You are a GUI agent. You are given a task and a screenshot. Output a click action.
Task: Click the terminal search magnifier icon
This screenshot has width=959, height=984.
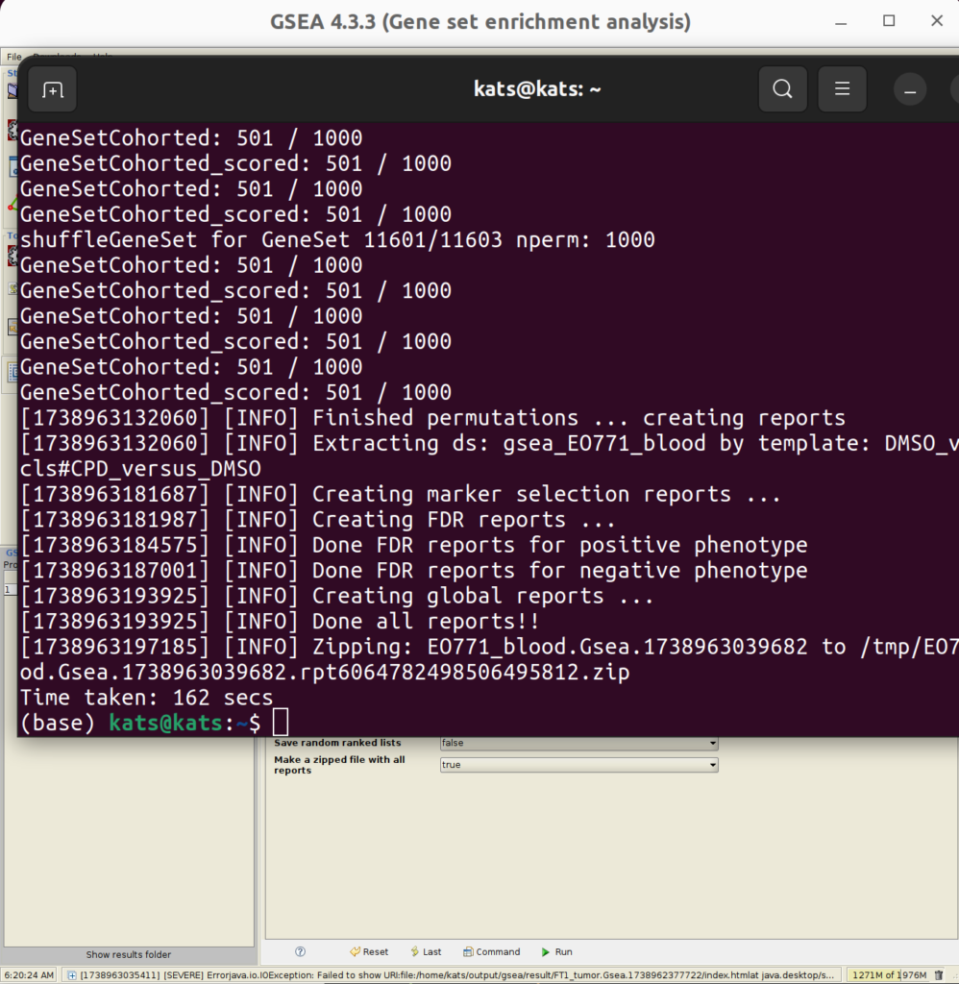coord(782,89)
